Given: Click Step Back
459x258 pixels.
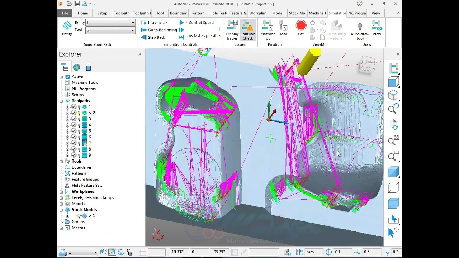Looking at the screenshot, I should pos(153,37).
